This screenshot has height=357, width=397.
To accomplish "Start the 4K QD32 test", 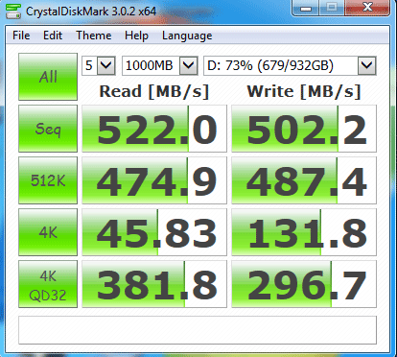I will tap(48, 284).
